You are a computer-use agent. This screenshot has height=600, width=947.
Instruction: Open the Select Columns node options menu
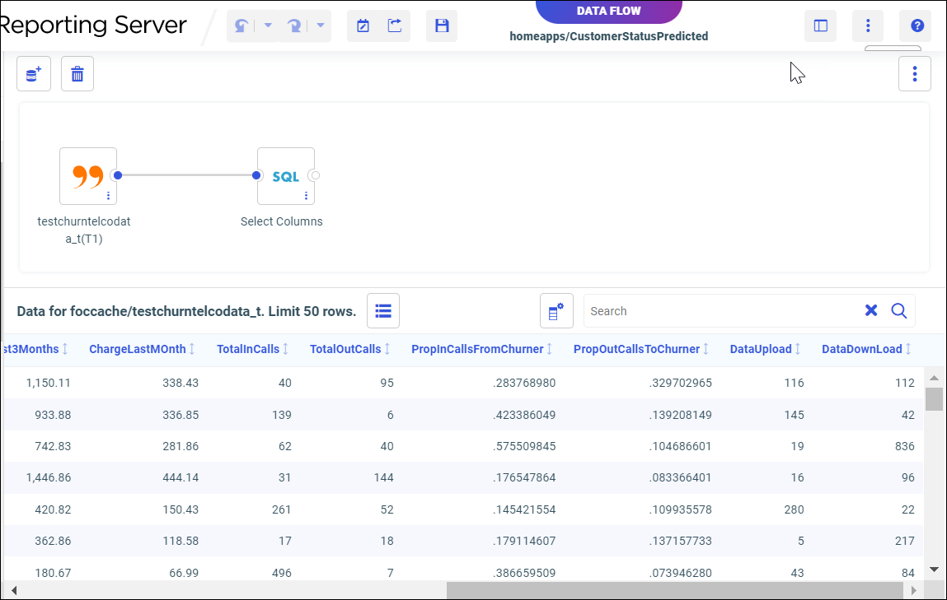(306, 196)
